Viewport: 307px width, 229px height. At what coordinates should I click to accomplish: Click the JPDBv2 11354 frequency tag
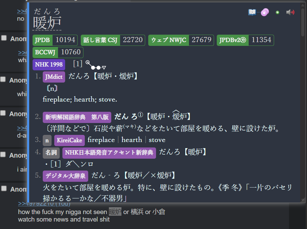[x=245, y=40]
